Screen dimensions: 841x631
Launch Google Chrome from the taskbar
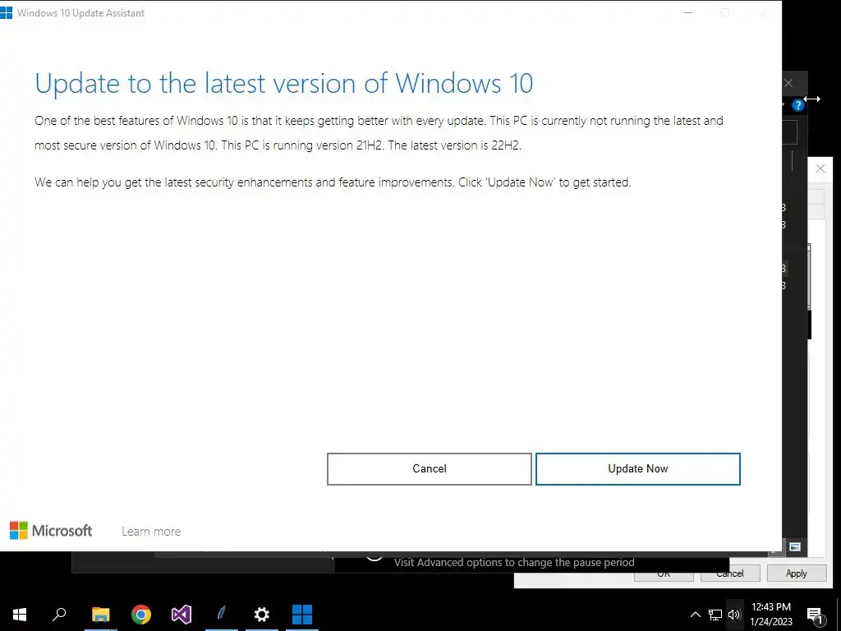141,615
